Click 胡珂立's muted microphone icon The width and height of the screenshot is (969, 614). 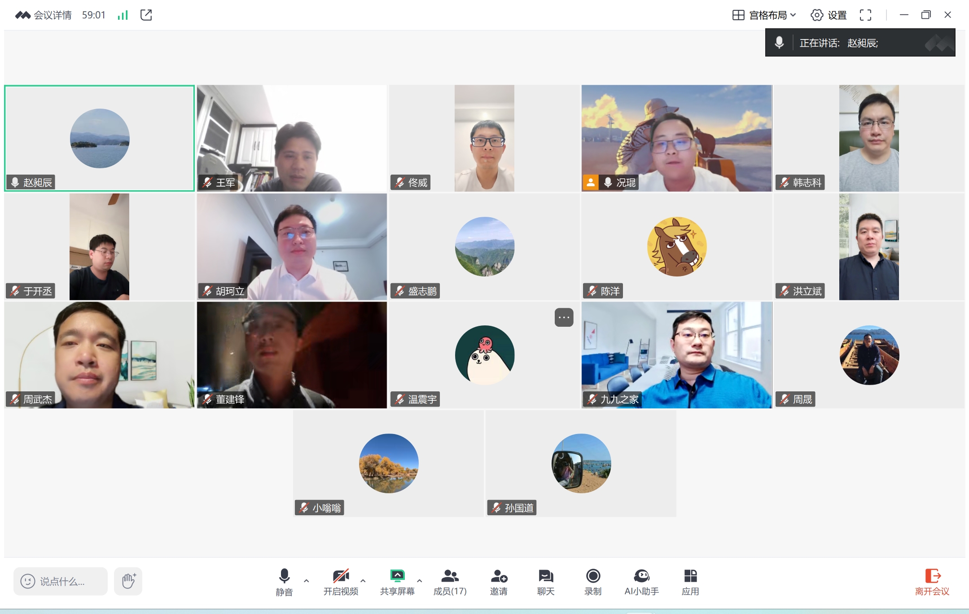(207, 291)
